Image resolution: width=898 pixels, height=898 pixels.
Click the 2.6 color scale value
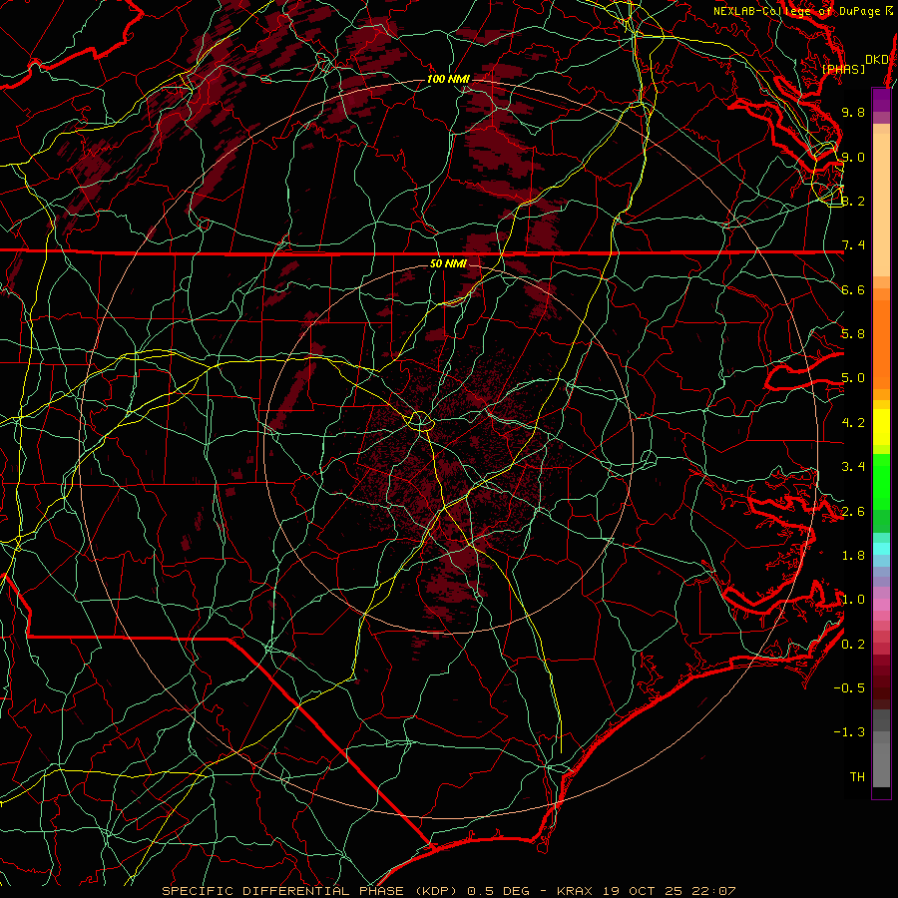point(853,512)
